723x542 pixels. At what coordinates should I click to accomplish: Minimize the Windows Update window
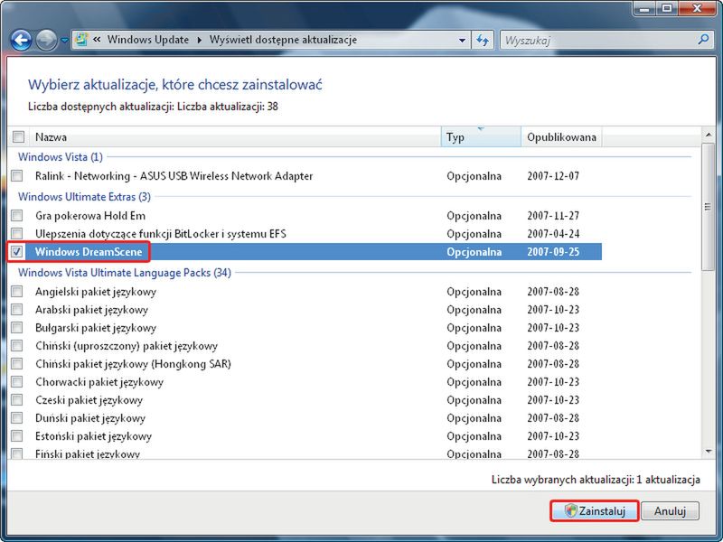pyautogui.click(x=645, y=8)
